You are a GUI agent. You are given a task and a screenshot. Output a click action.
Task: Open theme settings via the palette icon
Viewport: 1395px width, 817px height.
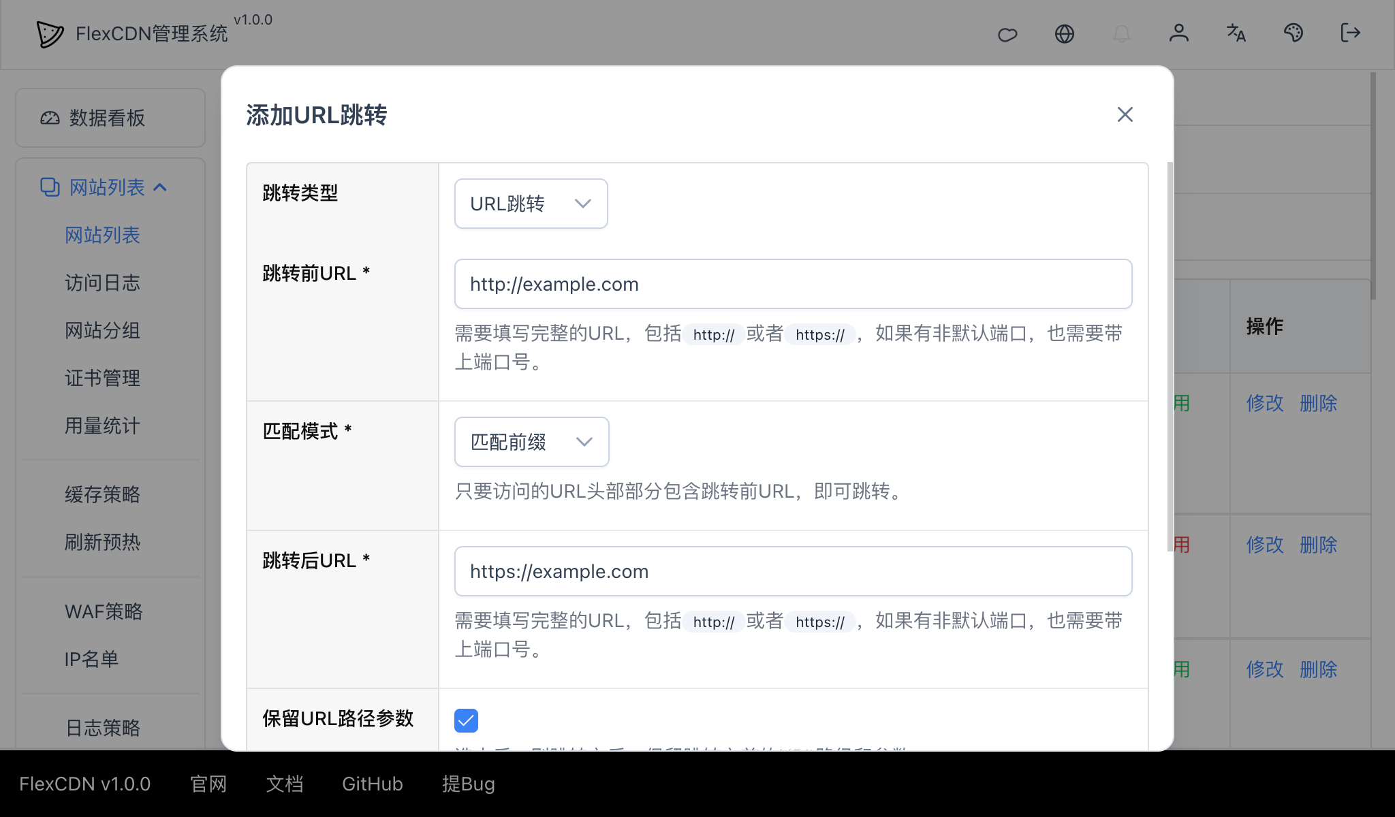point(1294,33)
